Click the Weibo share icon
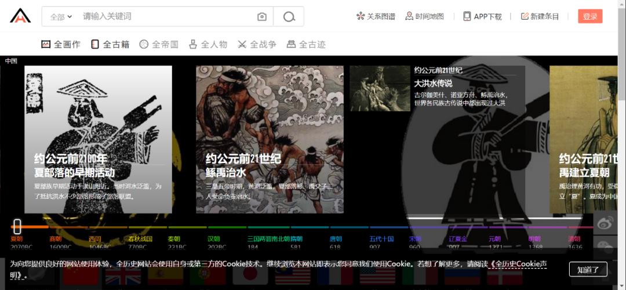Image resolution: width=626 pixels, height=290 pixels. click(x=605, y=223)
